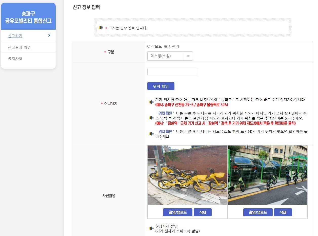Open 공지사항 menu item
Screen dimensions: 318x236
pyautogui.click(x=15, y=59)
